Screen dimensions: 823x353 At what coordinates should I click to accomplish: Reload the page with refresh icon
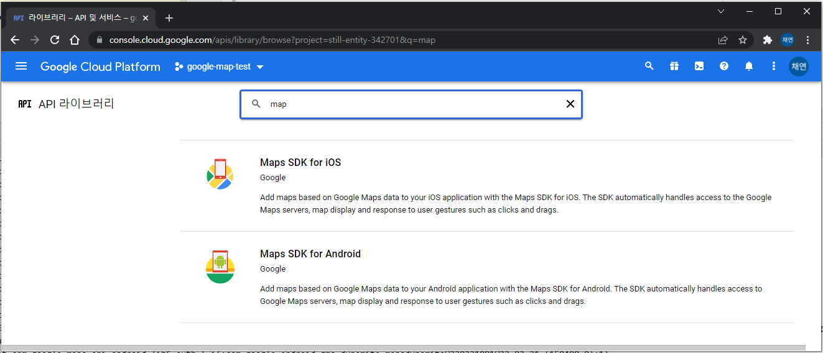(x=55, y=40)
